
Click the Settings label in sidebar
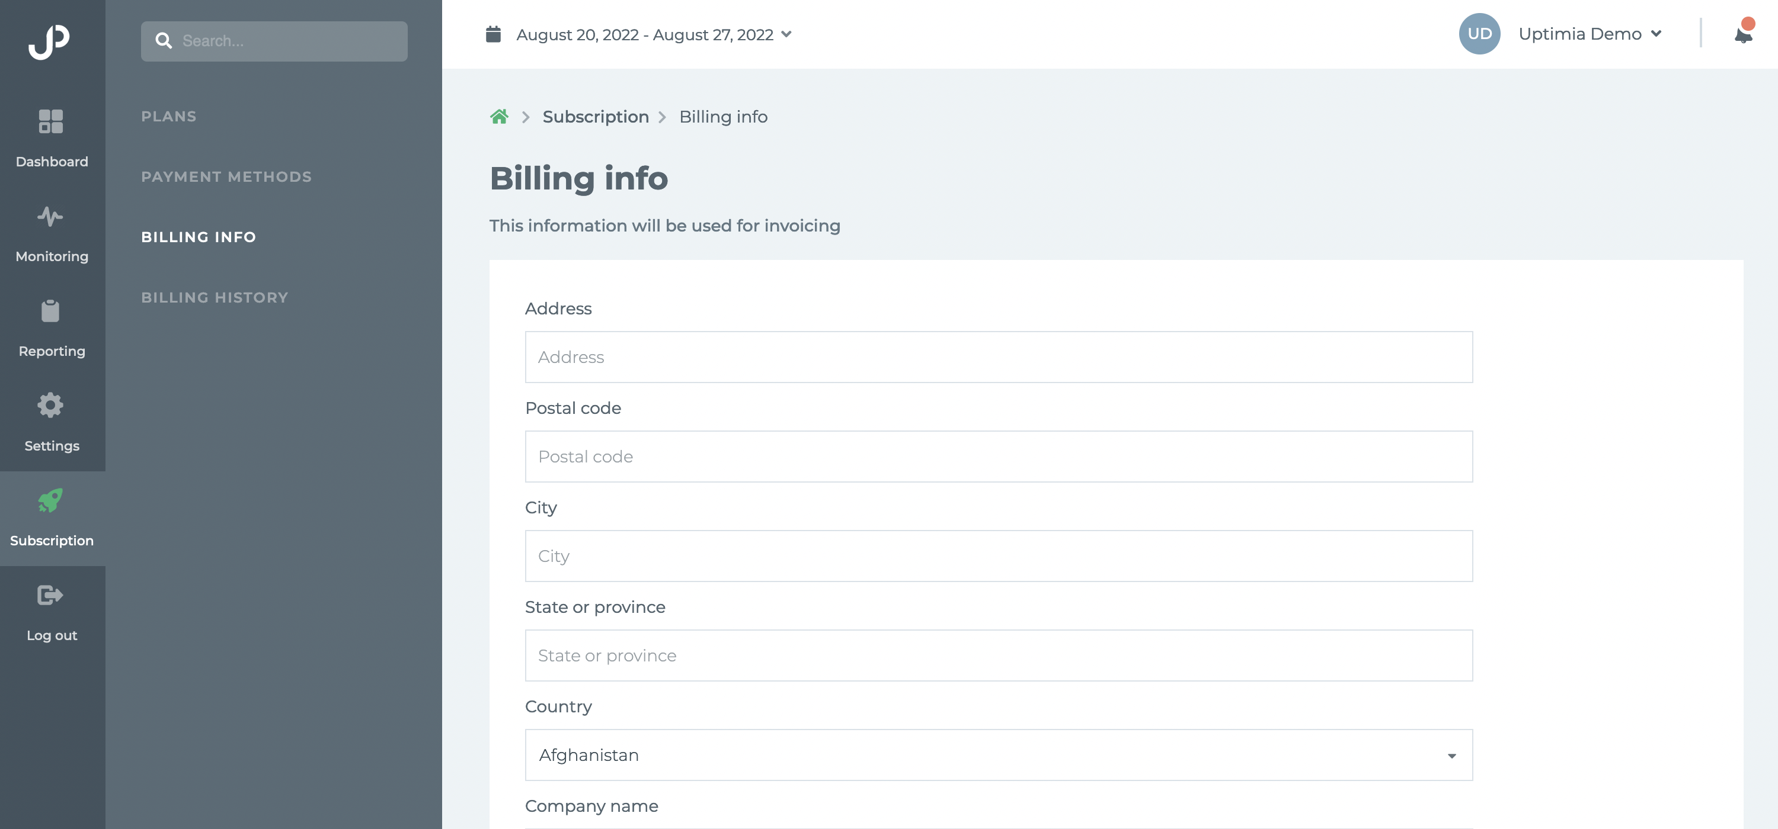(52, 446)
